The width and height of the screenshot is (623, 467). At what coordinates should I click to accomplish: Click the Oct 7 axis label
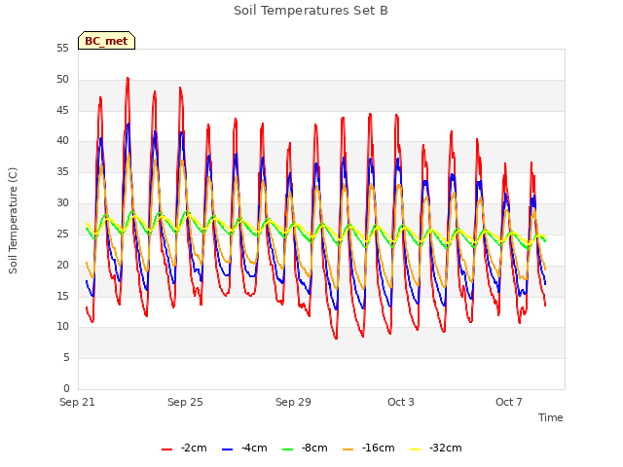[x=508, y=402]
